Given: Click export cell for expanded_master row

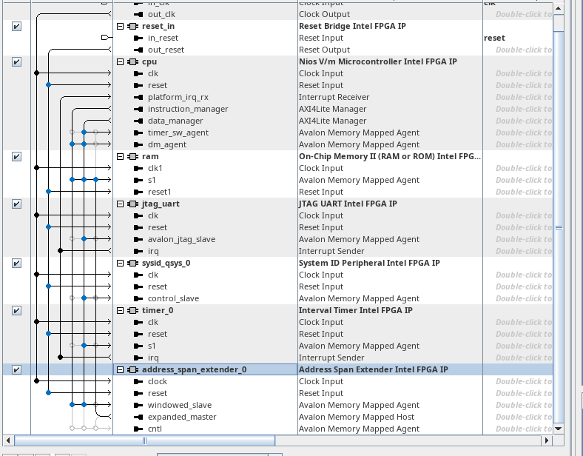Looking at the screenshot, I should click(x=518, y=417).
